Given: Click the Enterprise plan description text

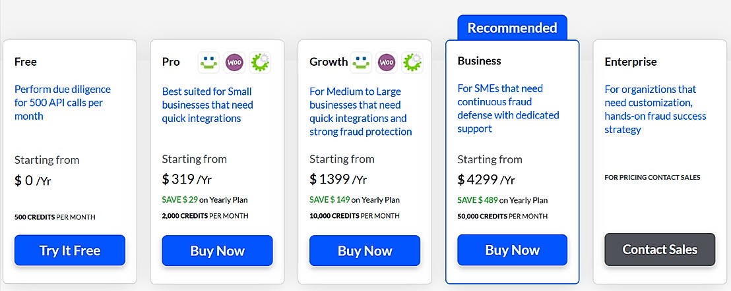Looking at the screenshot, I should click(x=655, y=109).
